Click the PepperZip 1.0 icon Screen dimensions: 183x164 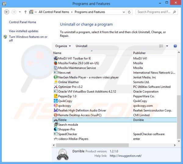[x=56, y=96]
